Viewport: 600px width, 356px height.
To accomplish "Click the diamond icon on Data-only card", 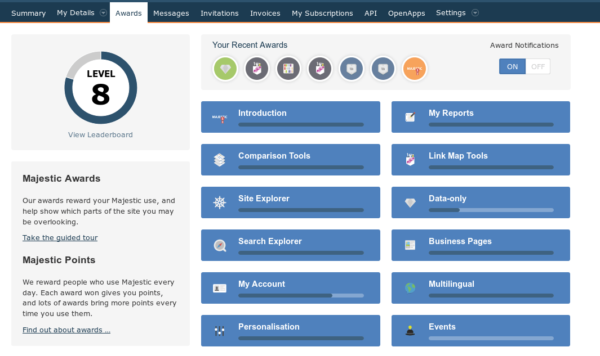I will pos(410,203).
